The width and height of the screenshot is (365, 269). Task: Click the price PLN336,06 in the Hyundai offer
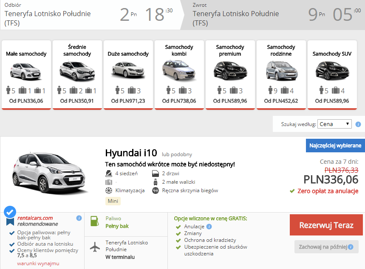coord(331,179)
